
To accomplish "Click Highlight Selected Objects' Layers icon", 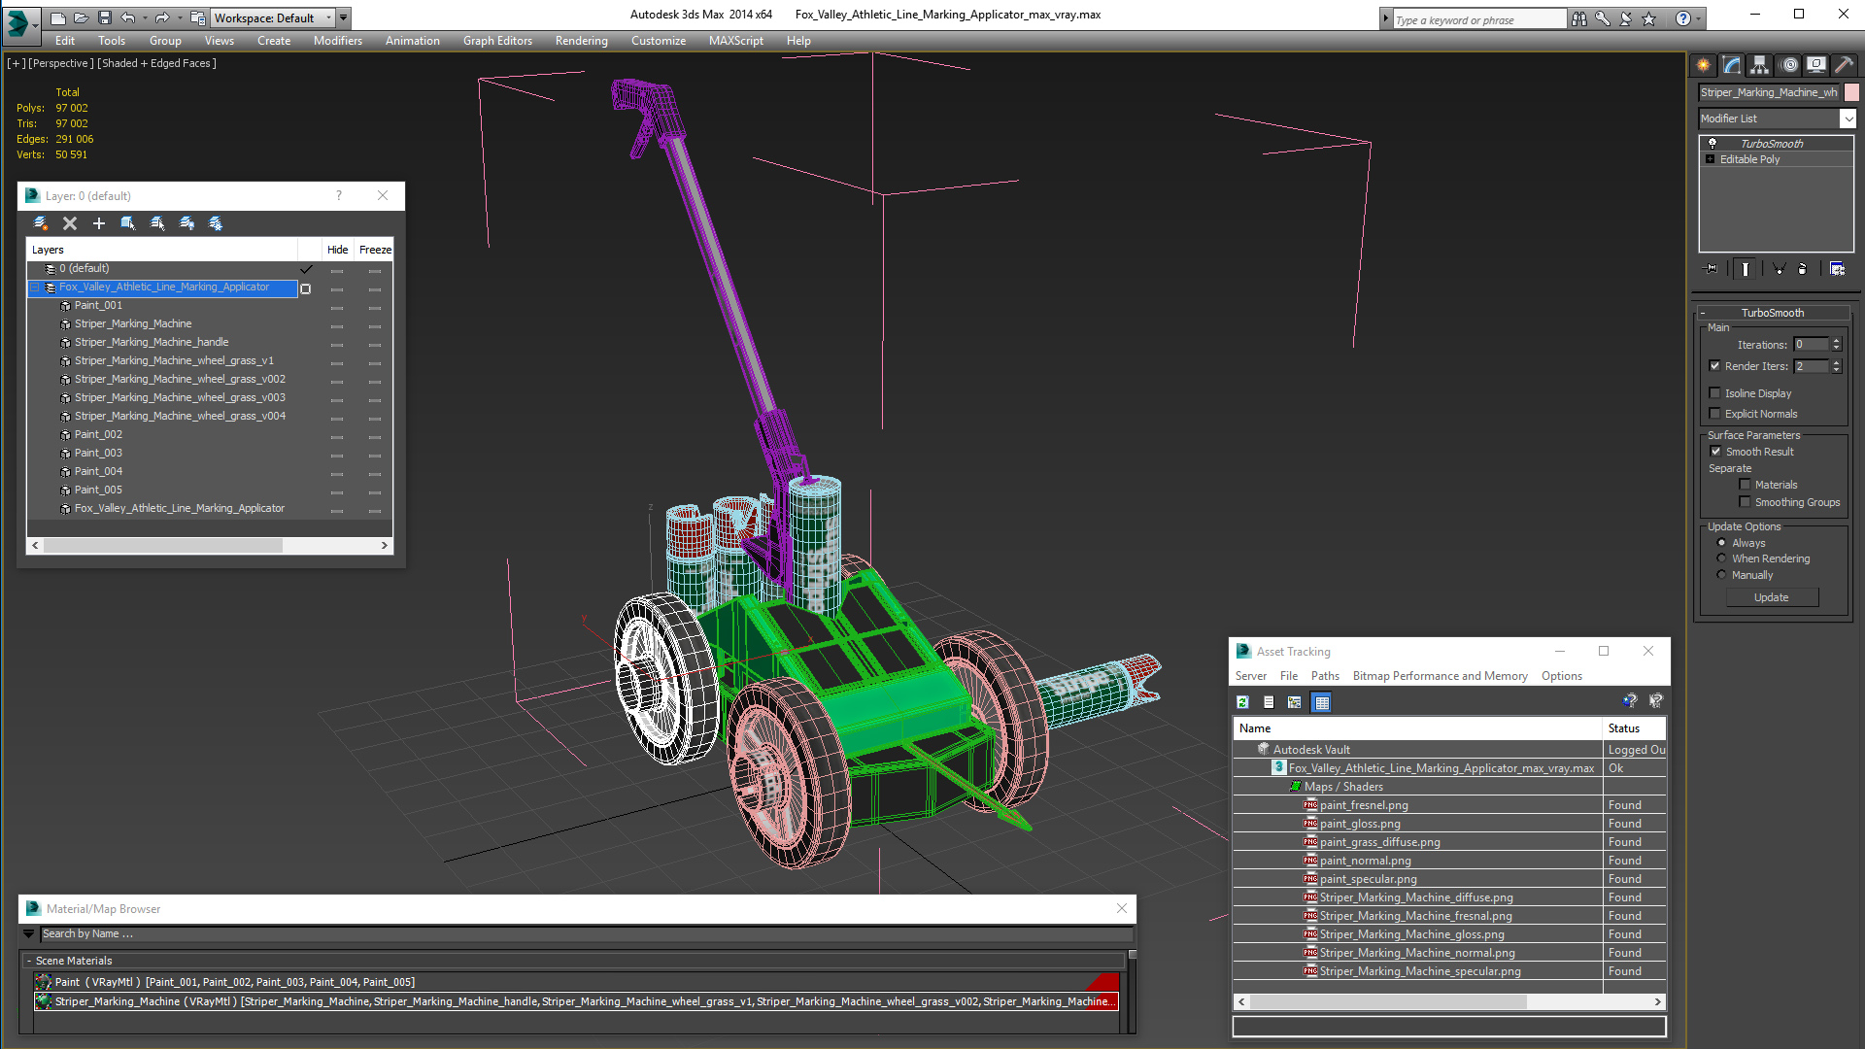I will click(157, 223).
